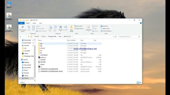Viewport: 170px width, 95px height.
Task: Open Music in the navigation pane
Action: [x=26, y=70]
